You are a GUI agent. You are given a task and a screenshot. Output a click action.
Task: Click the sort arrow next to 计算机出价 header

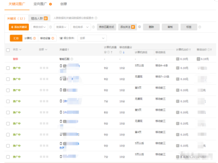pos(190,50)
